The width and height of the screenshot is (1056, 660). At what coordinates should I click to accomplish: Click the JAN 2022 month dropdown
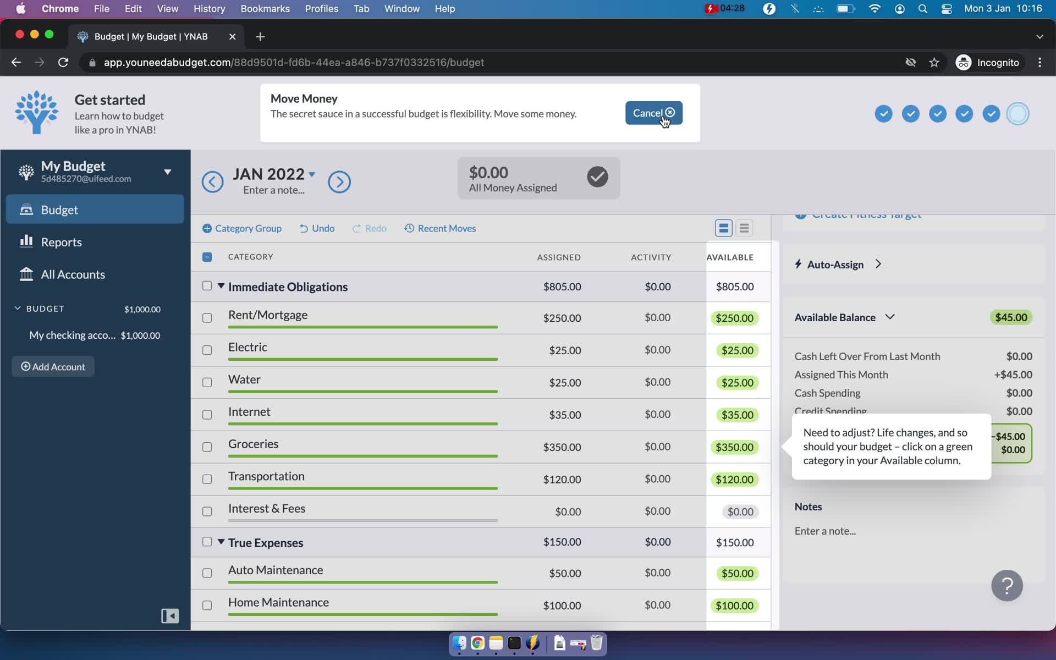274,173
